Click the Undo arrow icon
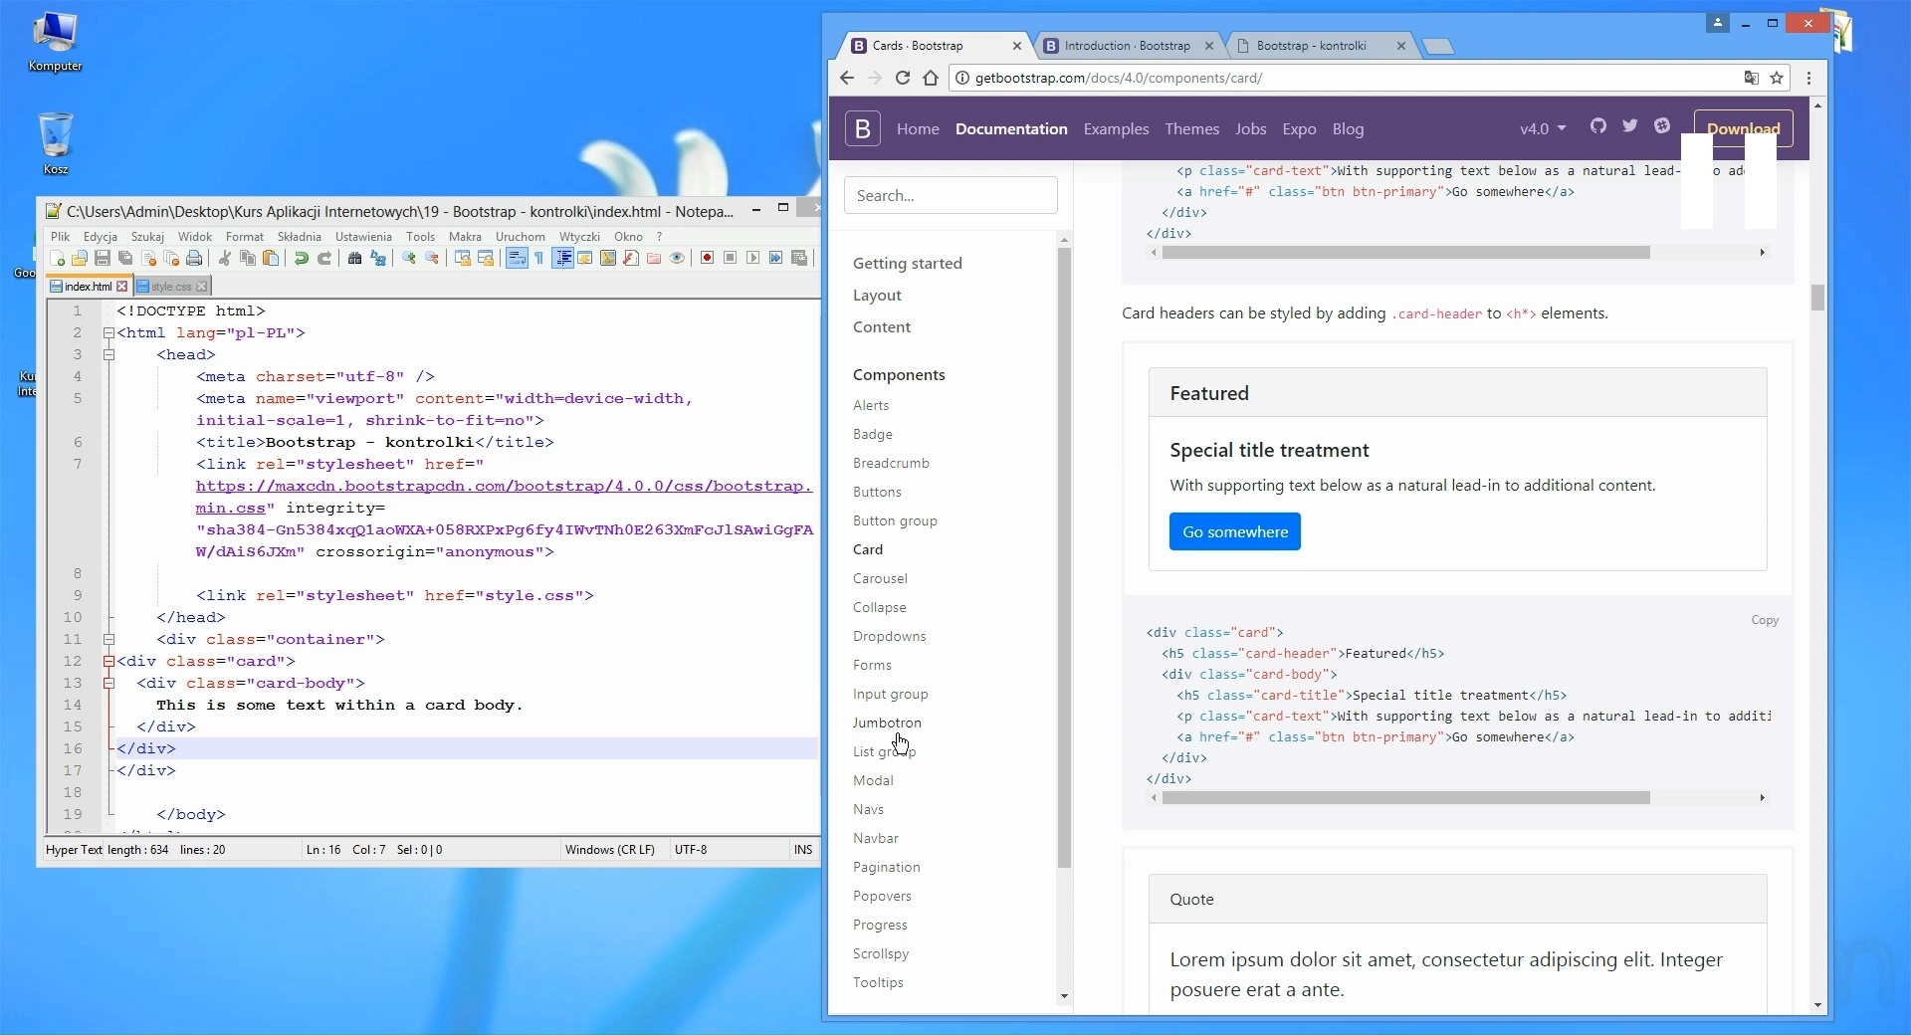This screenshot has width=1911, height=1035. (302, 259)
